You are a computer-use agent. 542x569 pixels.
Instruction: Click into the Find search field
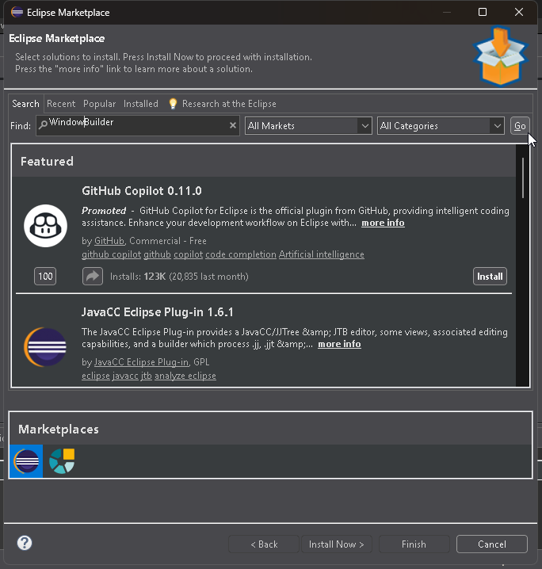click(x=138, y=125)
